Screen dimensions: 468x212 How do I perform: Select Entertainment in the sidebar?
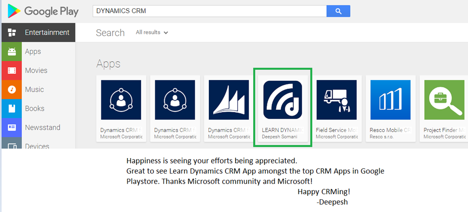pyautogui.click(x=47, y=32)
